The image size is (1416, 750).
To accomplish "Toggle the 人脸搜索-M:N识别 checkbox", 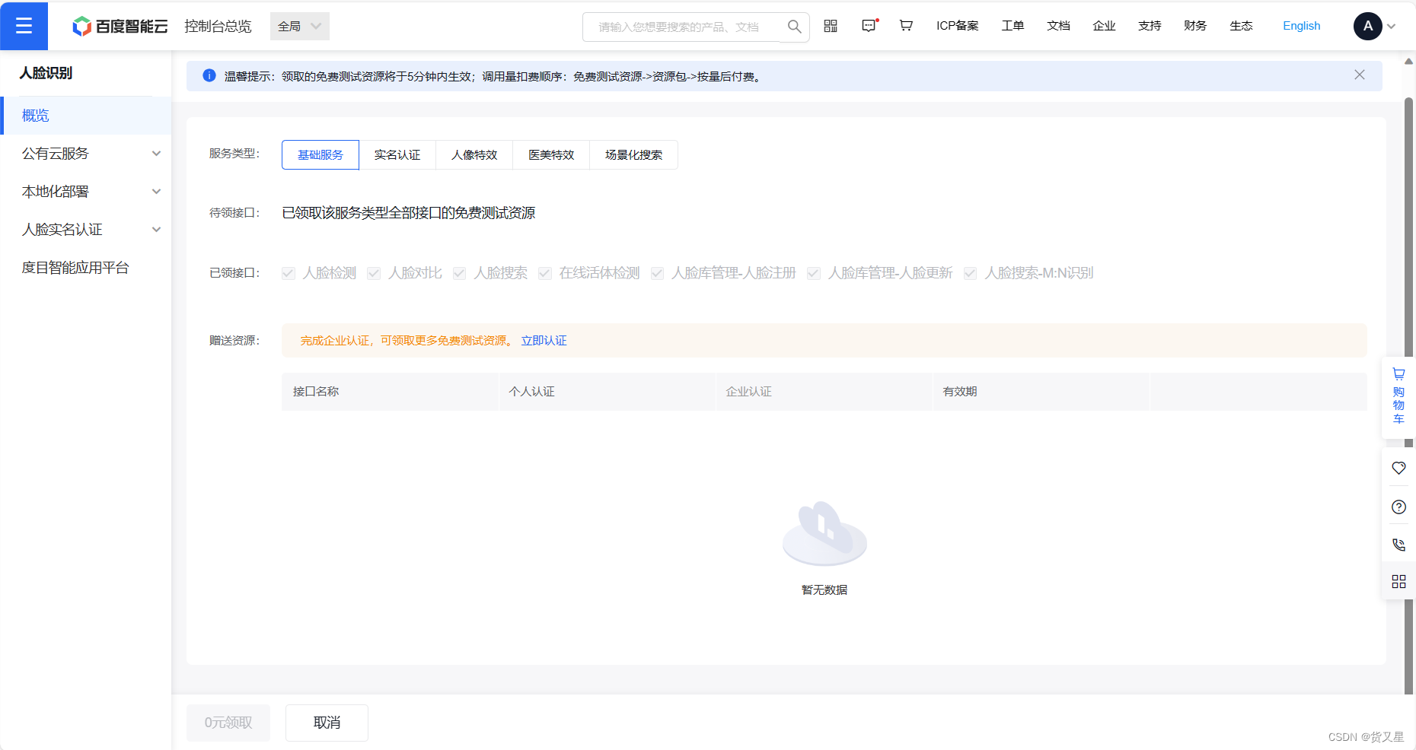I will coord(970,273).
